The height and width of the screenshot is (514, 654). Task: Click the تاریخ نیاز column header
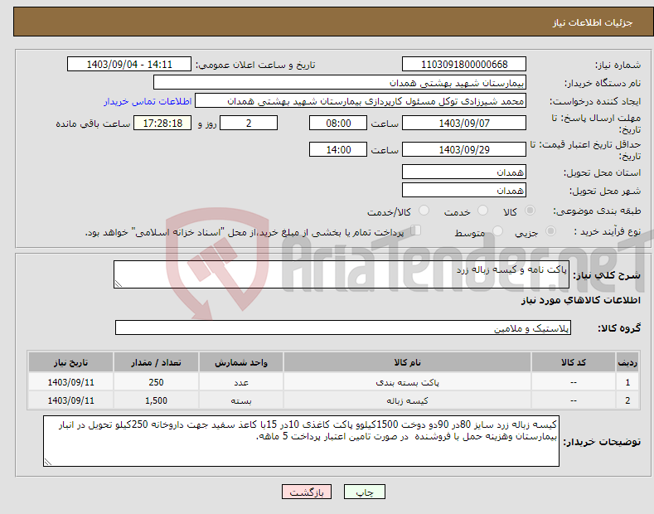(70, 362)
